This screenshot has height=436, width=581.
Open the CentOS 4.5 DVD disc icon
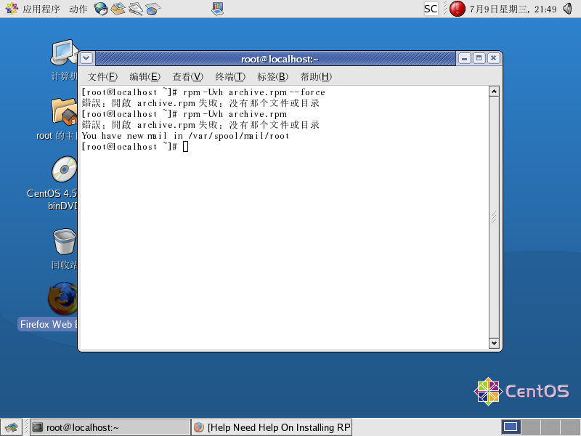click(x=64, y=171)
